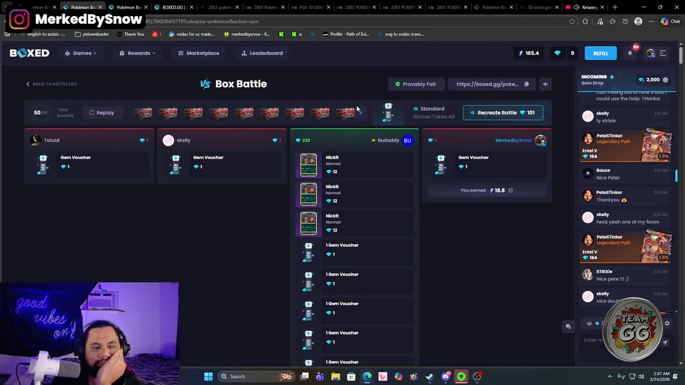Click the Replay button
685x385 pixels.
102,113
